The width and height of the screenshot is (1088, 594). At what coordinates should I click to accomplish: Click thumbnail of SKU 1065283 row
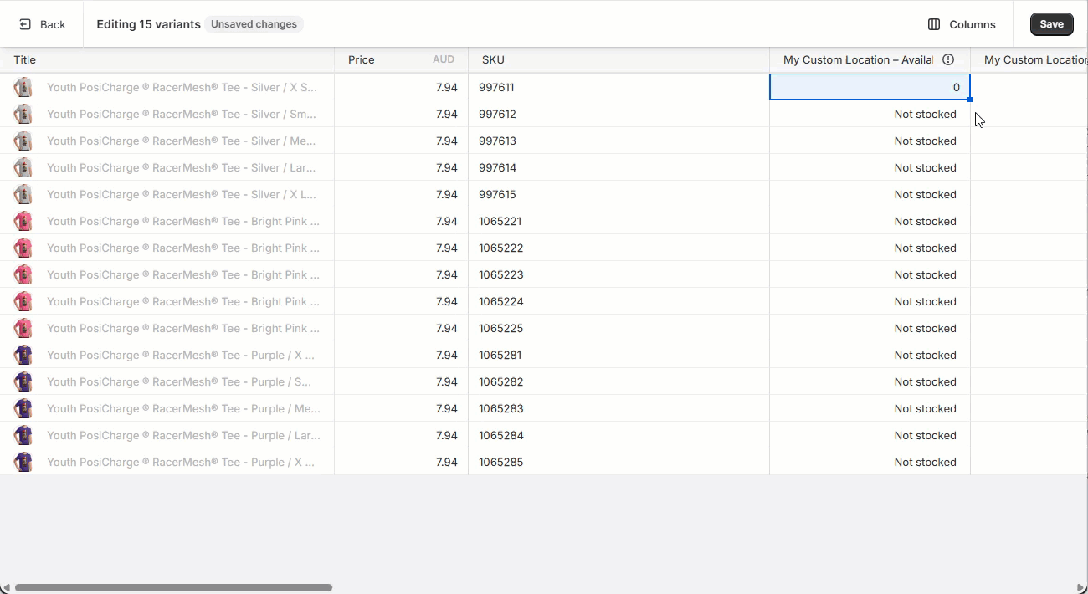(x=23, y=408)
